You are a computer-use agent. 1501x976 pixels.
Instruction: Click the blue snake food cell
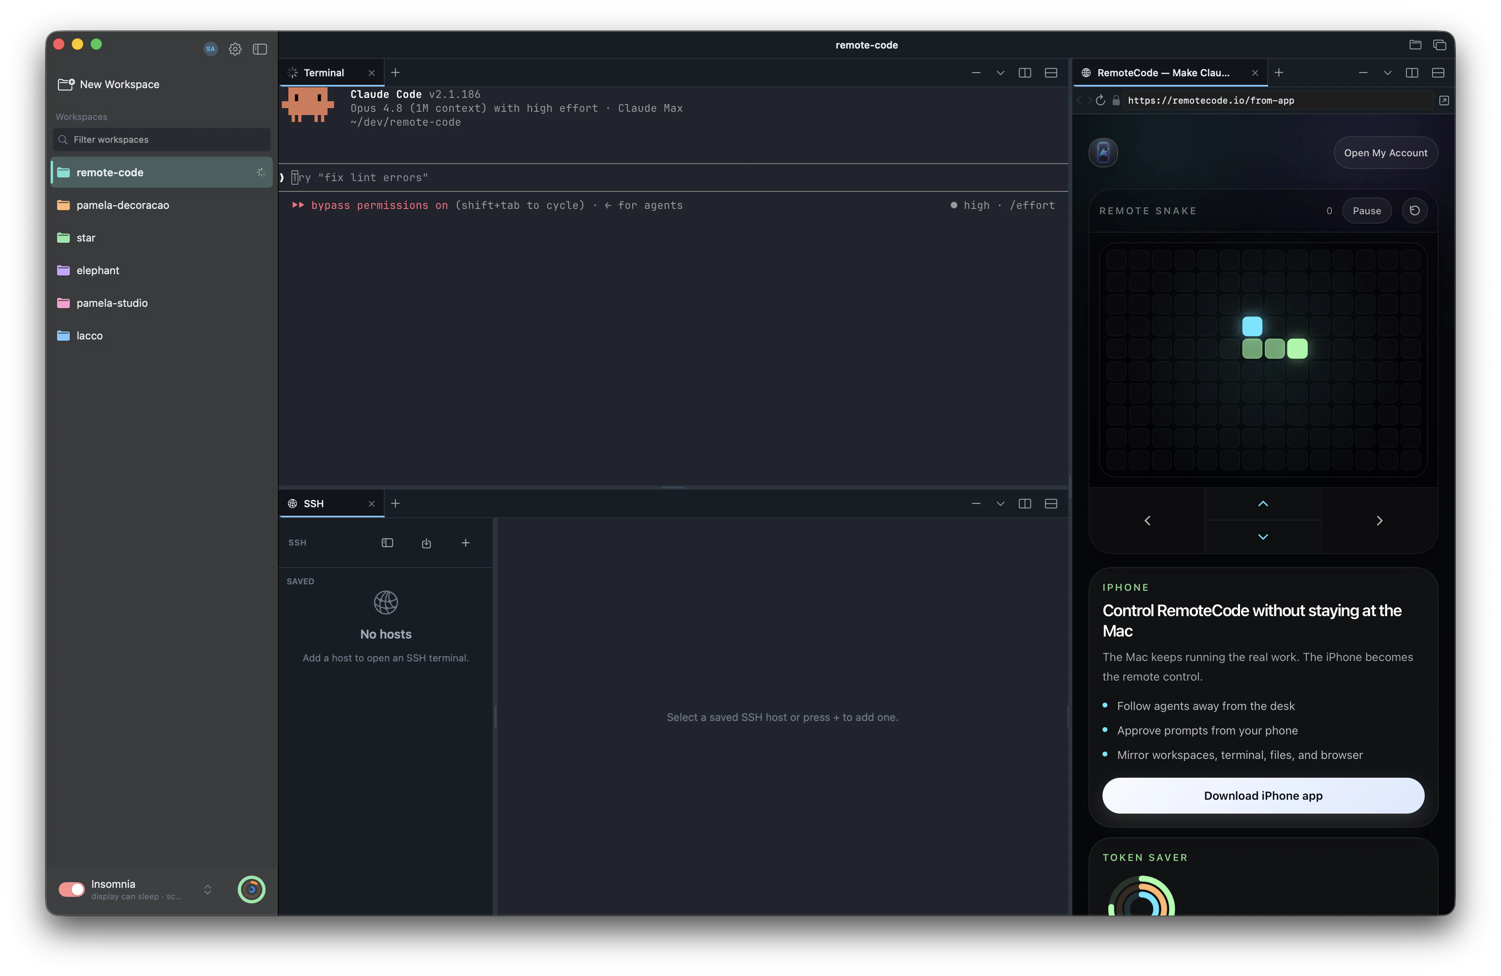[1252, 326]
